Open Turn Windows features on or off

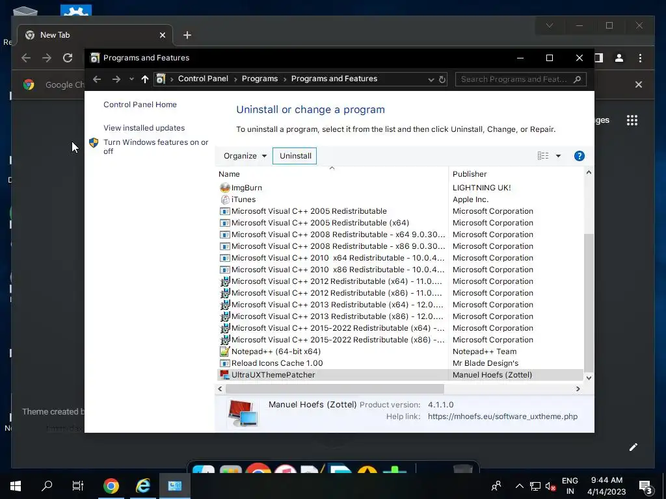(155, 146)
